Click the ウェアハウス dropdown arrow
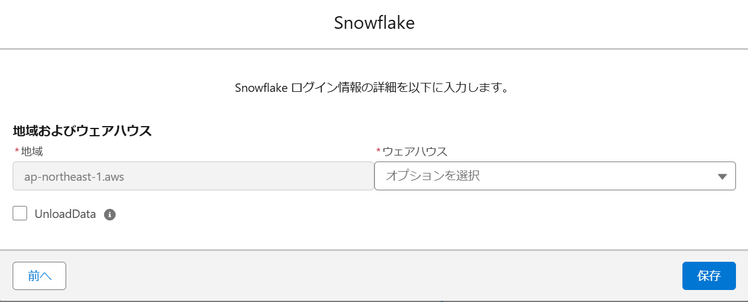The height and width of the screenshot is (302, 748). pos(723,177)
